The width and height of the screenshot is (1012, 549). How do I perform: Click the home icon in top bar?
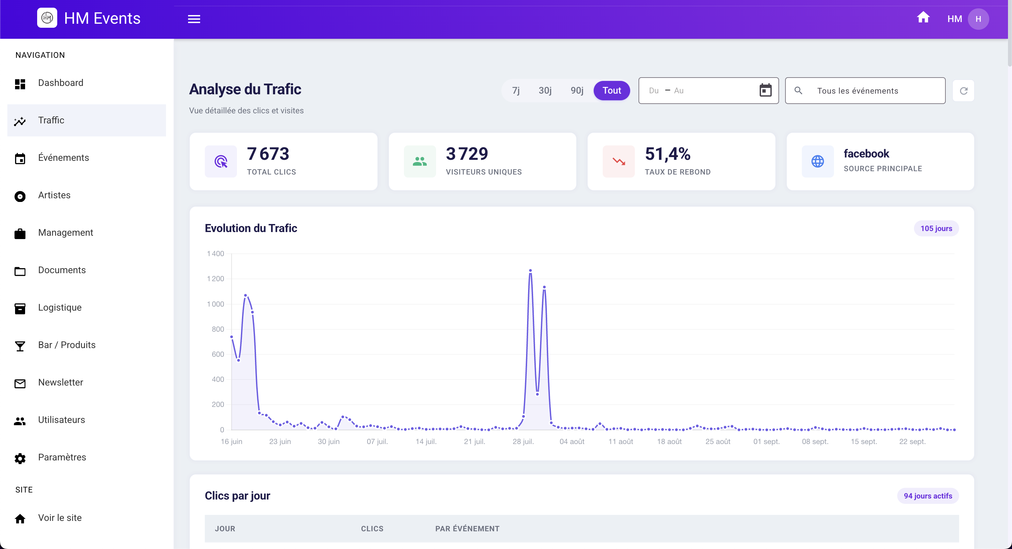(923, 18)
